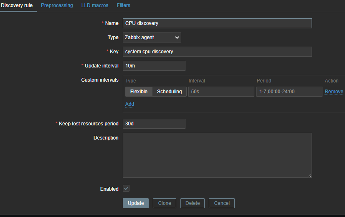
Task: Add a new custom interval
Action: tap(129, 104)
